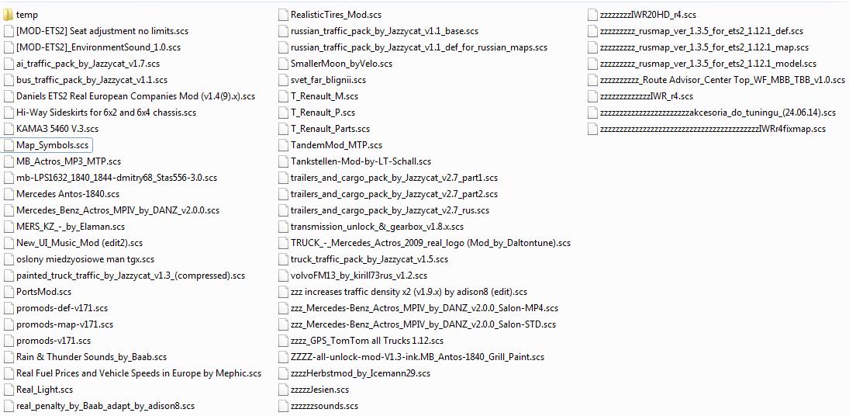Select file icon of T_Renault_M.scs
The image size is (849, 416).
283,96
